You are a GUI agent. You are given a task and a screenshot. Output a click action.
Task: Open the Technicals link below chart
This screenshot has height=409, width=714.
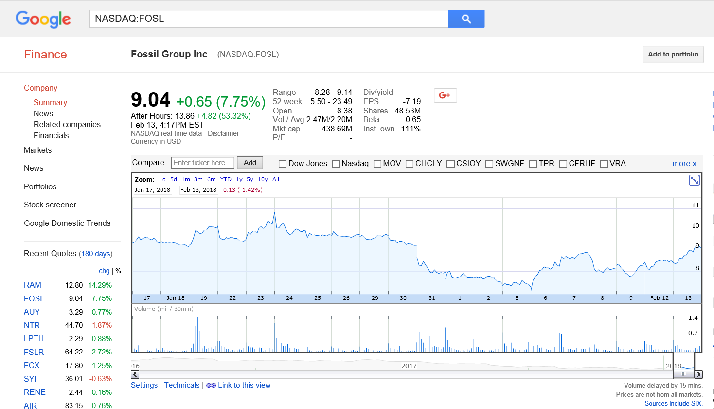coord(182,385)
